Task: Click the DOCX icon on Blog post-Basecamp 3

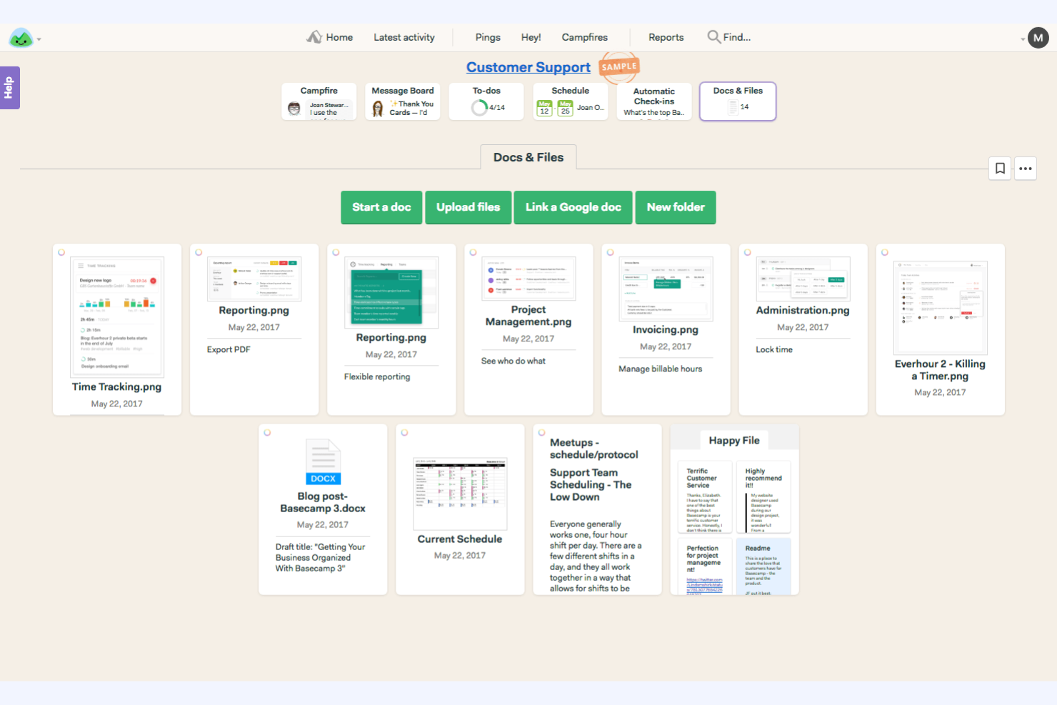Action: click(x=323, y=461)
